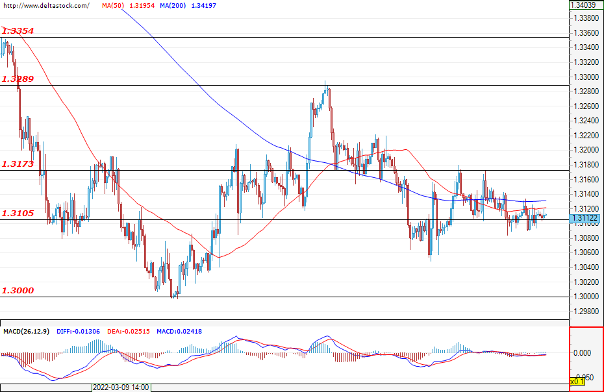Image resolution: width=604 pixels, height=392 pixels.
Task: Click the 1.29800 price axis label
Action: click(x=586, y=311)
